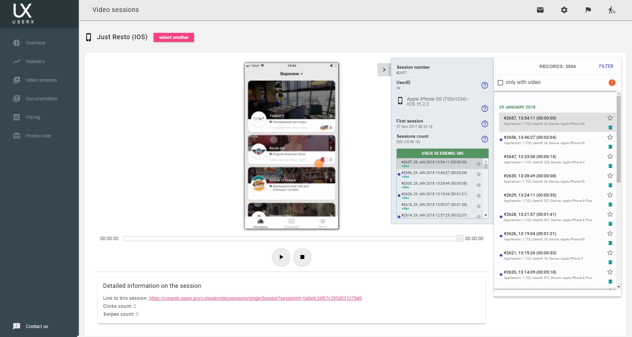The width and height of the screenshot is (632, 337).
Task: Open Promo code in sidebar
Action: click(39, 136)
